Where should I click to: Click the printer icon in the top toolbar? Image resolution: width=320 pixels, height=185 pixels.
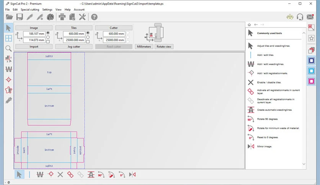coord(62,17)
